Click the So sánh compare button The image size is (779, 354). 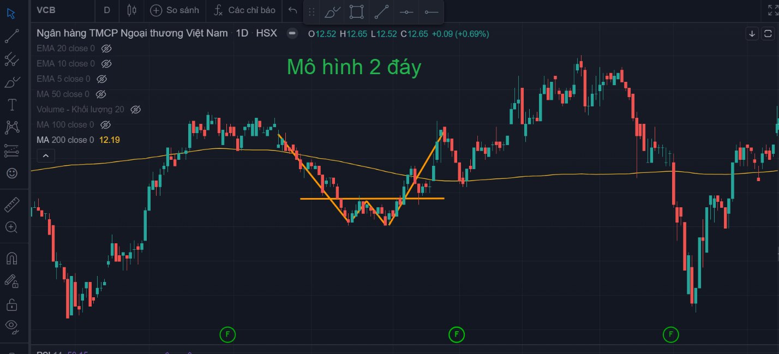tap(175, 10)
